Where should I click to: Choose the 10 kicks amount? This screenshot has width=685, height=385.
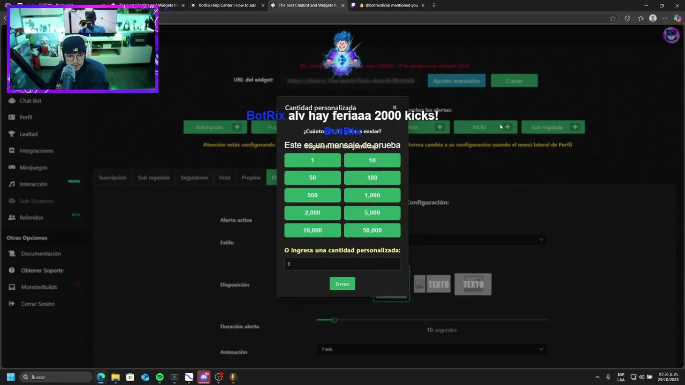pos(372,160)
